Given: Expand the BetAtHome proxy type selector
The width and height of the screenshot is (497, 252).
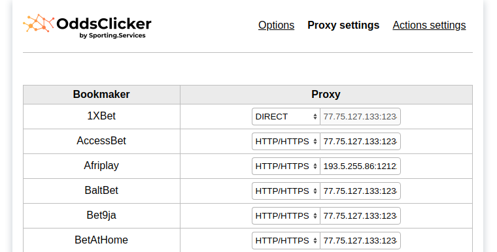Looking at the screenshot, I should 286,241.
